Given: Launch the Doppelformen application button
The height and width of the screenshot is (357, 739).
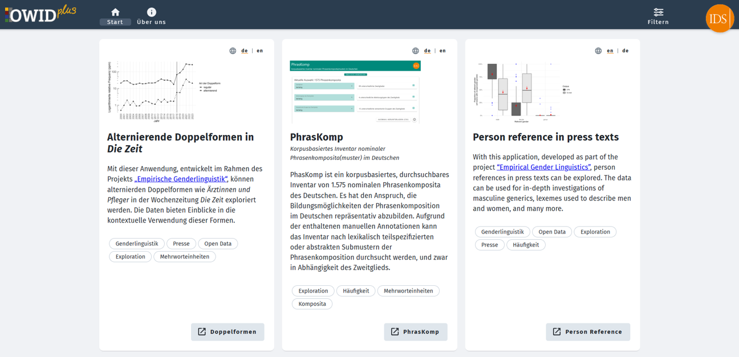Looking at the screenshot, I should point(228,332).
